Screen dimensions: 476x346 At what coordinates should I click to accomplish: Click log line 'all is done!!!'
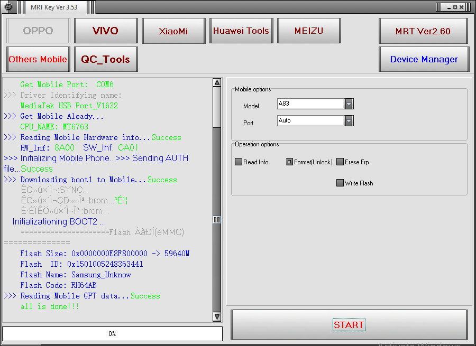coord(50,306)
